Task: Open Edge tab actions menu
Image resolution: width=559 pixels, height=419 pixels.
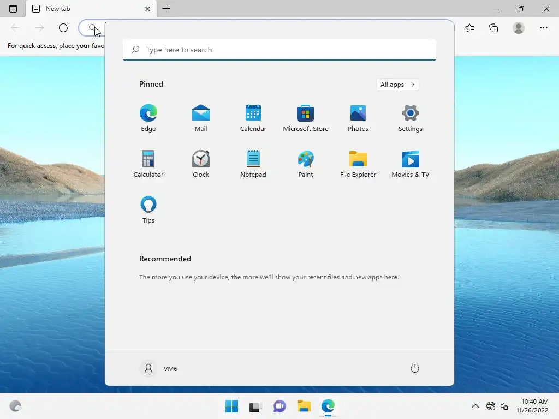Action: [x=13, y=9]
